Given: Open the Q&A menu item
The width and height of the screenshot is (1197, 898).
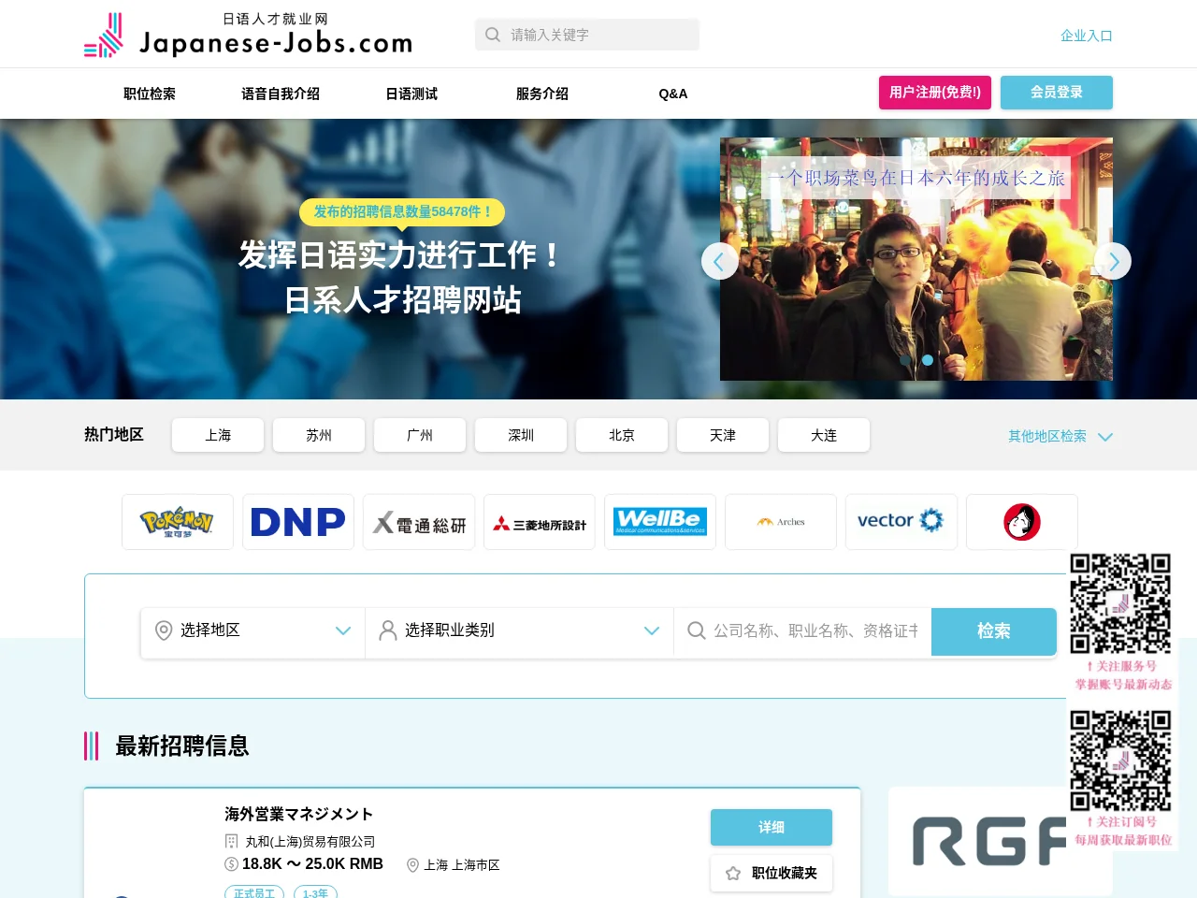Looking at the screenshot, I should [x=673, y=94].
